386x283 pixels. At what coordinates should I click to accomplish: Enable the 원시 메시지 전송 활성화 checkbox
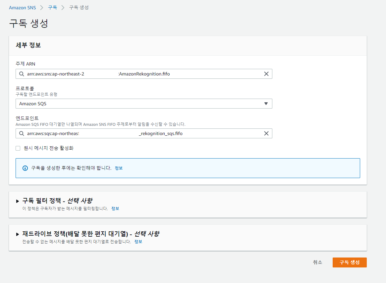18,148
